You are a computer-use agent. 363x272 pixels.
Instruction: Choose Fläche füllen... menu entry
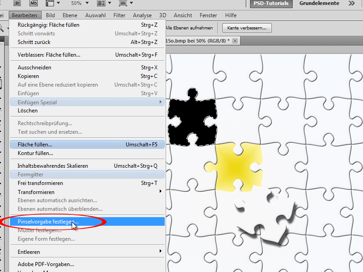tap(87, 145)
